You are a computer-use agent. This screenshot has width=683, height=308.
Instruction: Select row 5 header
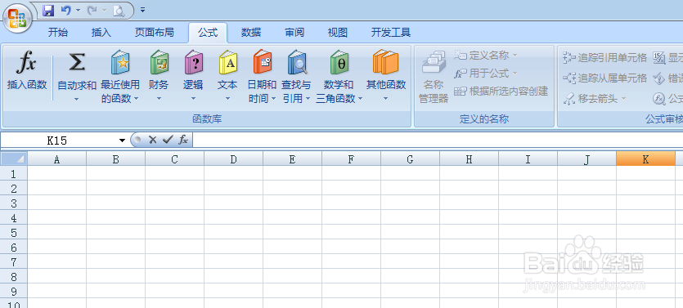click(x=14, y=232)
